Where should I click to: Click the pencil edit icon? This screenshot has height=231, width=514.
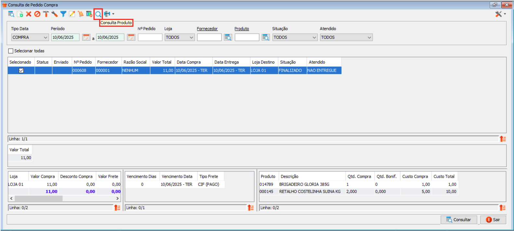point(72,14)
